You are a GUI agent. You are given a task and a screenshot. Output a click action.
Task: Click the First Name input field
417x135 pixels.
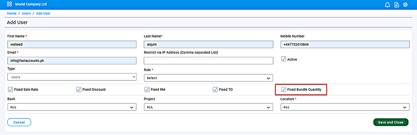(x=72, y=44)
